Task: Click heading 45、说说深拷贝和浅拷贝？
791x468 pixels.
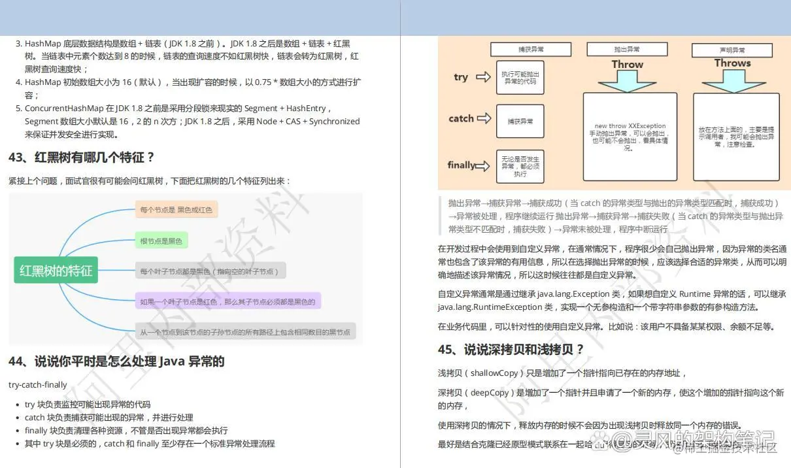Action: point(511,350)
